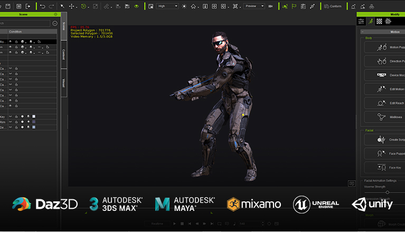Activate the Move tool
The width and height of the screenshot is (405, 232).
point(71,6)
